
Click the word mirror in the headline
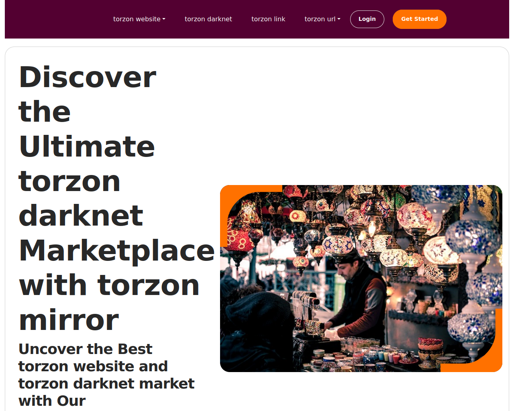pos(69,320)
